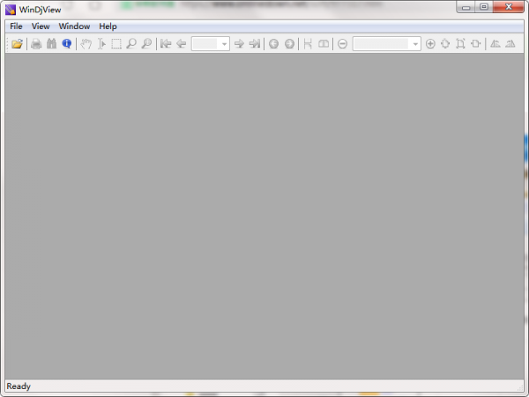529x397 pixels.
Task: Open the page number dropdown
Action: [x=224, y=43]
